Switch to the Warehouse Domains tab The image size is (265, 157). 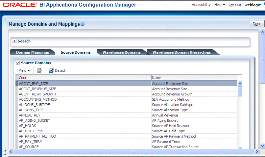click(122, 52)
